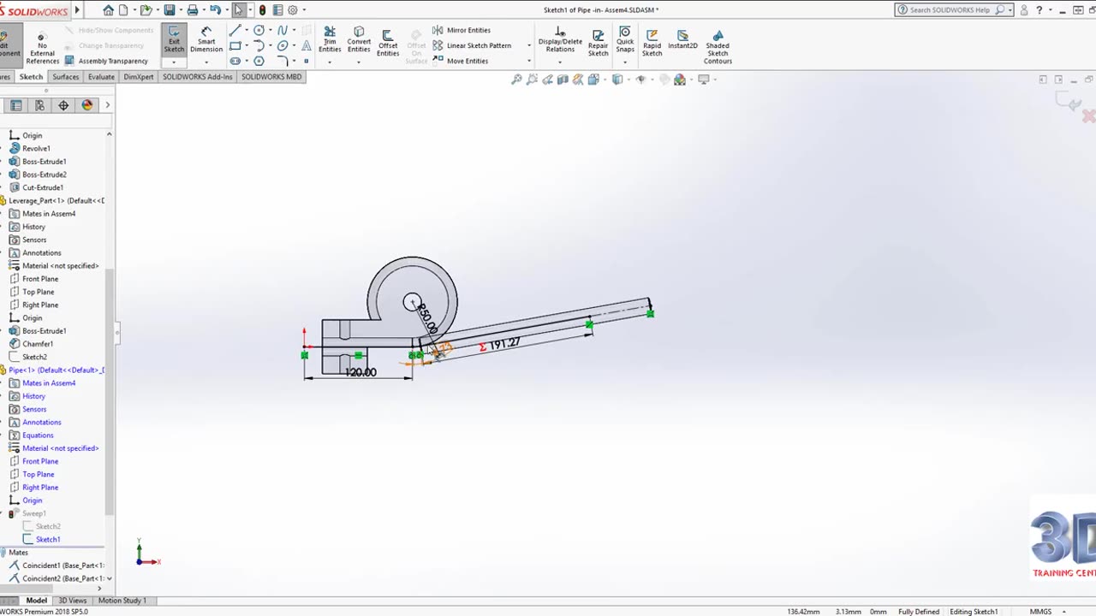1096x616 pixels.
Task: Activate the Select cursor tool
Action: pyautogui.click(x=238, y=10)
